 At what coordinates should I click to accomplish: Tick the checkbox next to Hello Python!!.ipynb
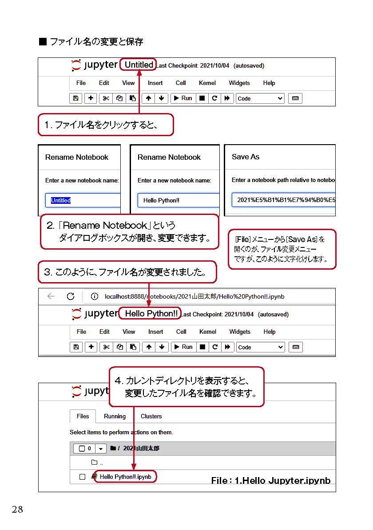[x=82, y=477]
